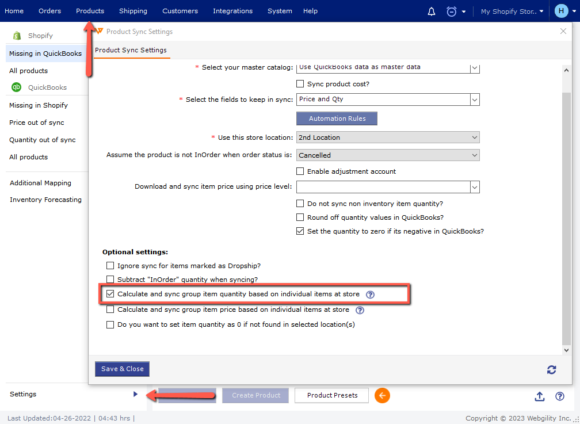
Task: Click the refresh sync icon in the dialog
Action: pyautogui.click(x=551, y=369)
